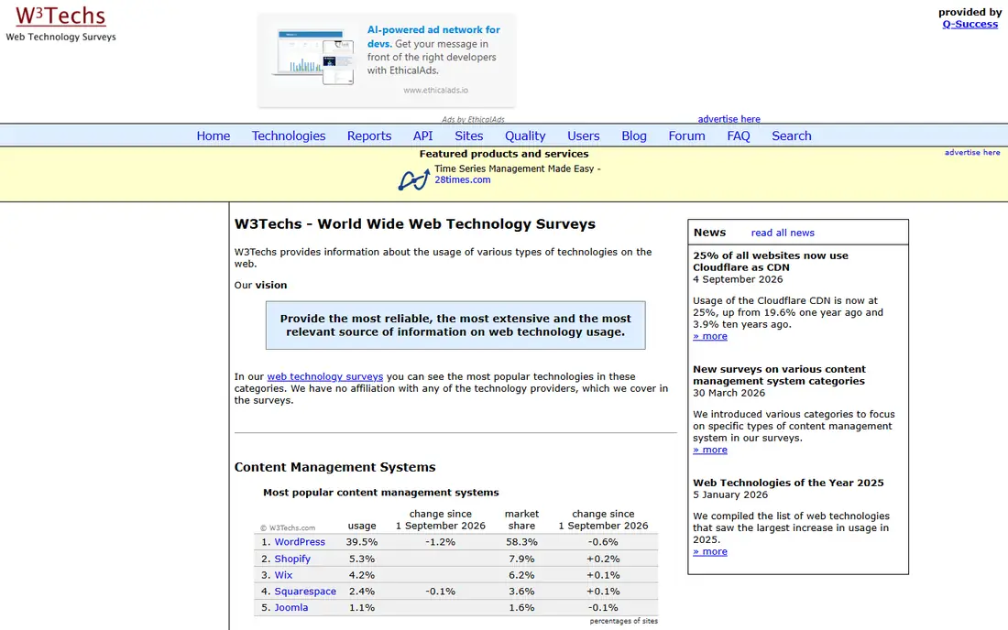Click the 'Web Technology Surveys' tagline under logo
The width and height of the screenshot is (1008, 630).
click(61, 38)
